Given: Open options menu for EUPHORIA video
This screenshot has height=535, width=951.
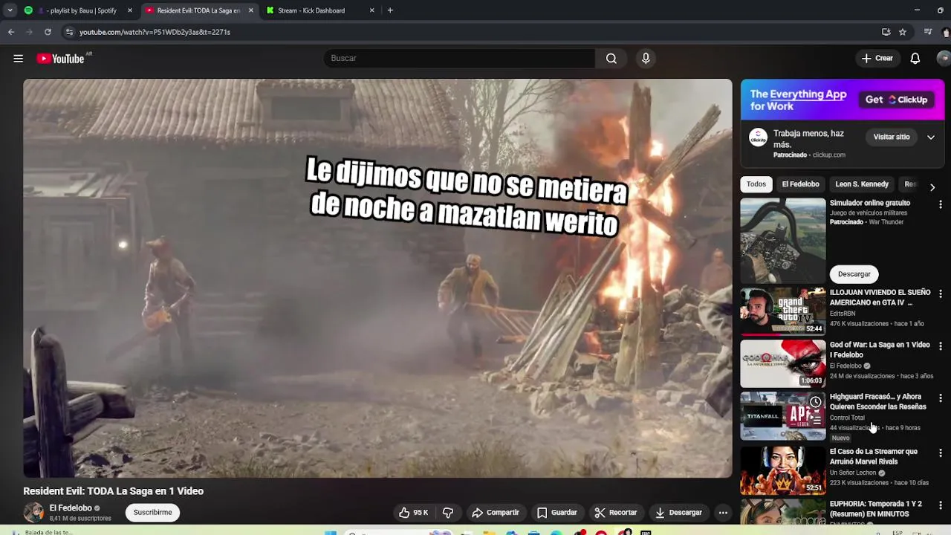Looking at the screenshot, I should pyautogui.click(x=941, y=505).
